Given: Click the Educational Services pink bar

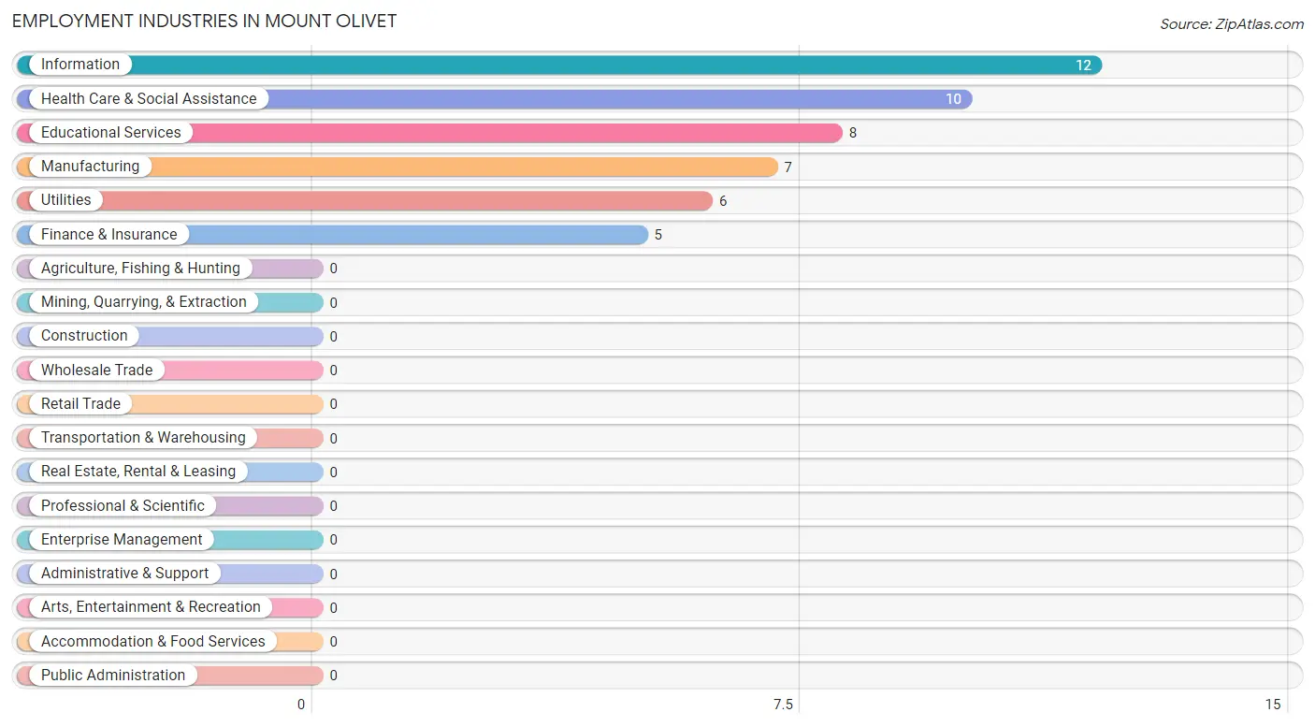Looking at the screenshot, I should point(429,133).
